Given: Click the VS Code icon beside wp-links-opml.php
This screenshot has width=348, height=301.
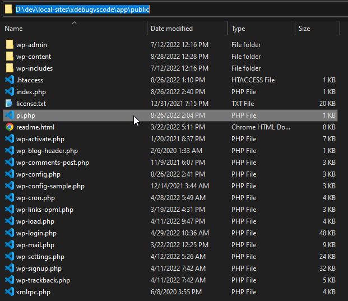Looking at the screenshot, I should click(10, 209).
